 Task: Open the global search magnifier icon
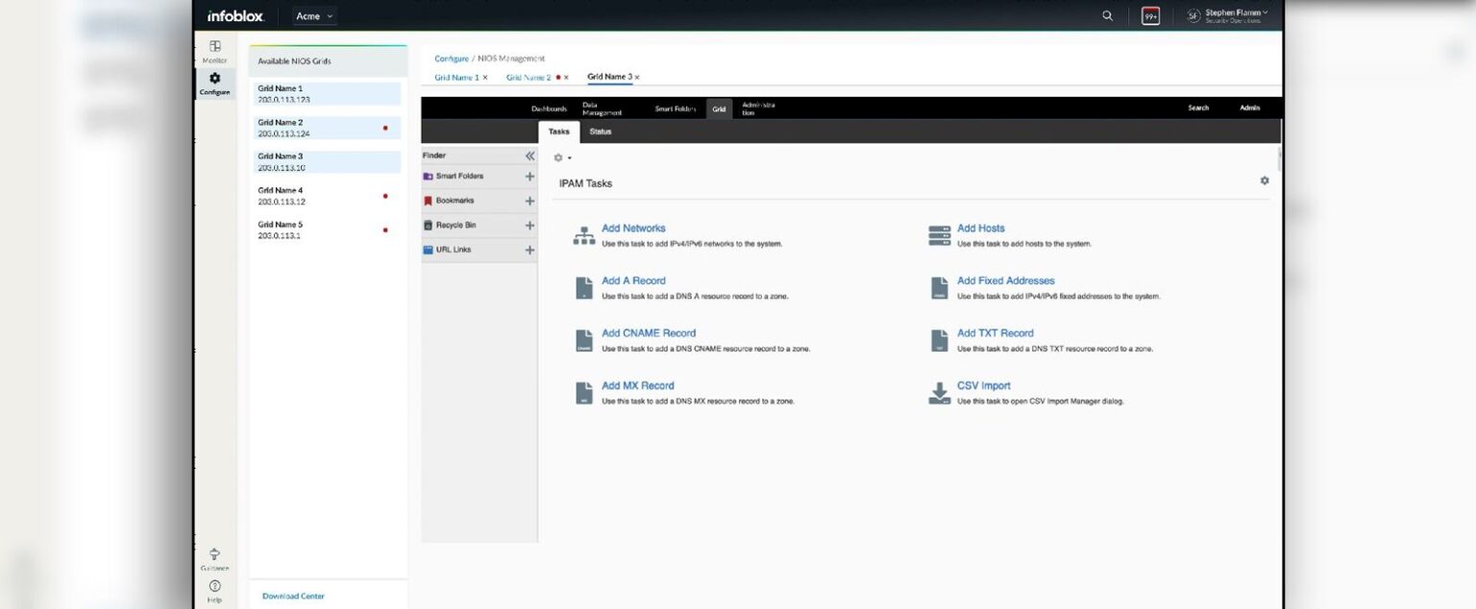(x=1107, y=15)
